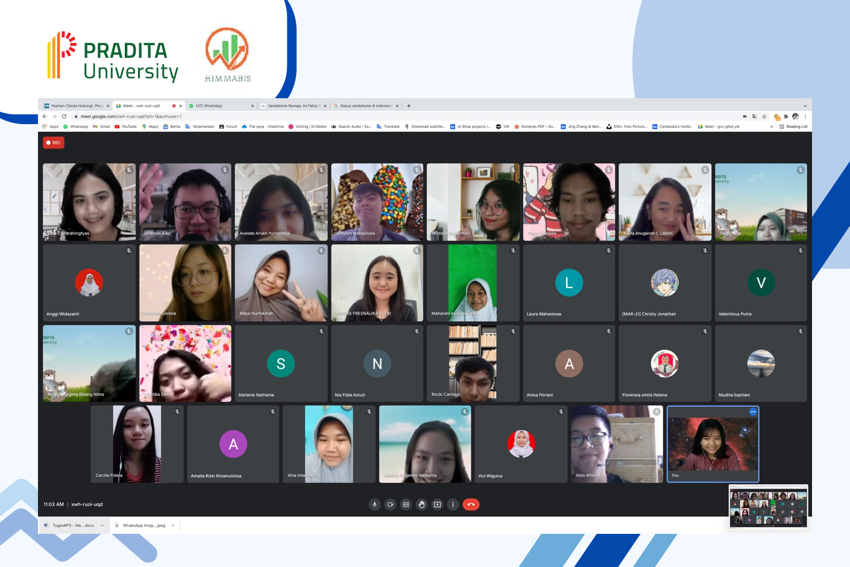Image resolution: width=850 pixels, height=567 pixels.
Task: Open downloaded WhatsApp Image jpeg
Action: pos(140,525)
